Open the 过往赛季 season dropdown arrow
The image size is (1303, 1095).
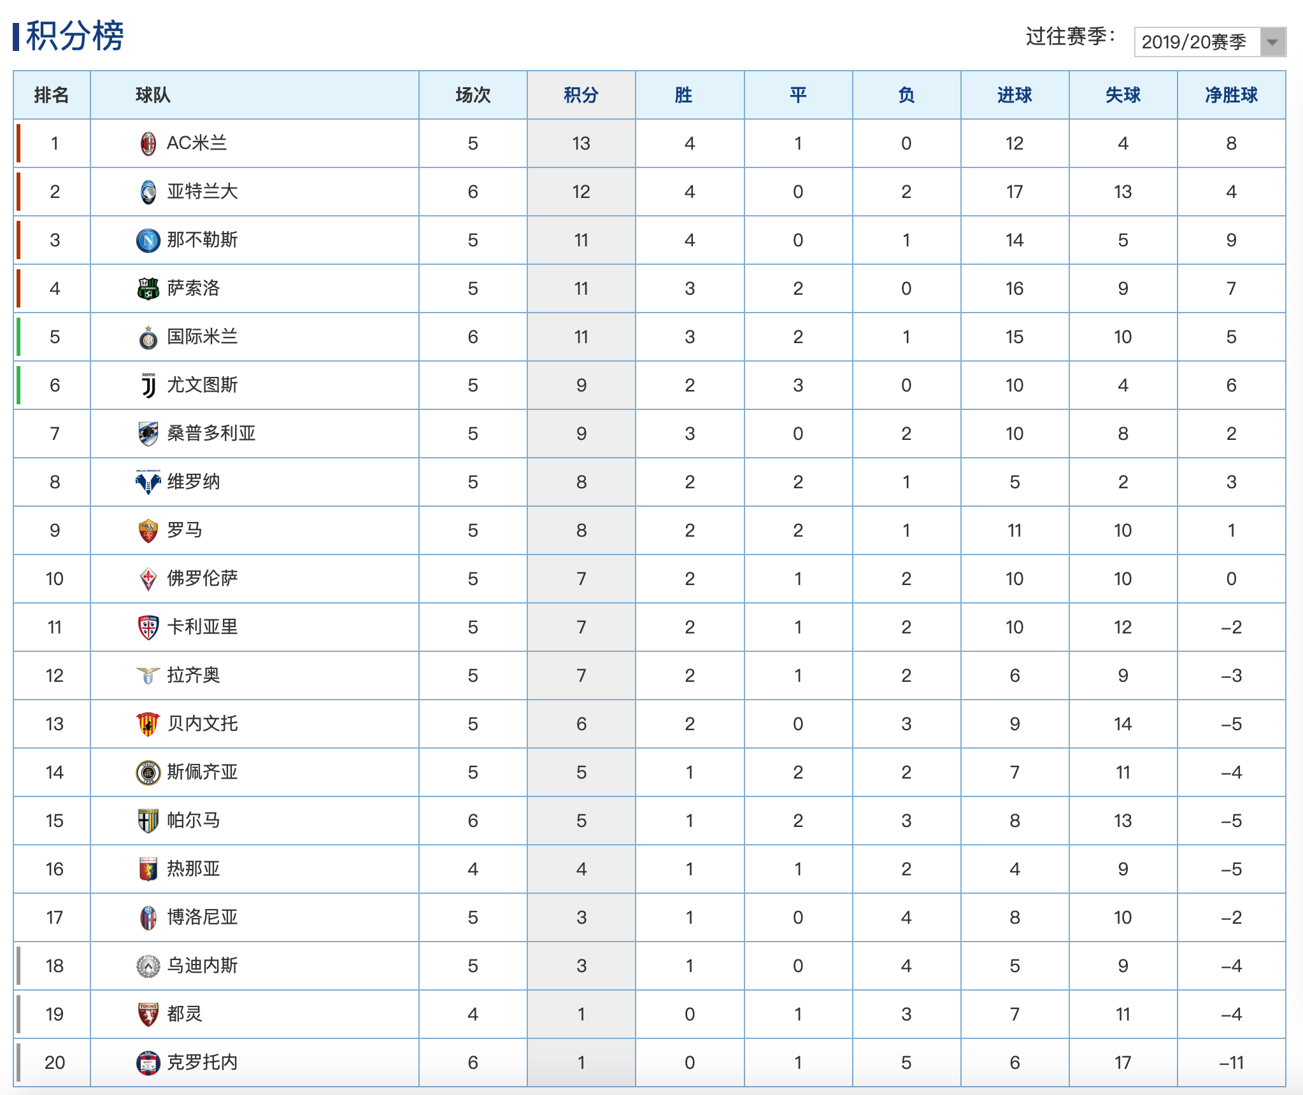(1272, 42)
